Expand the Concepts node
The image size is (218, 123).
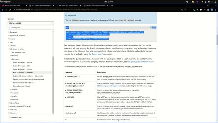click(14, 93)
